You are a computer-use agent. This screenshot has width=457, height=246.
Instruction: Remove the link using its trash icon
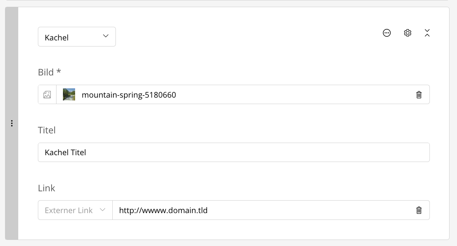[x=419, y=210]
